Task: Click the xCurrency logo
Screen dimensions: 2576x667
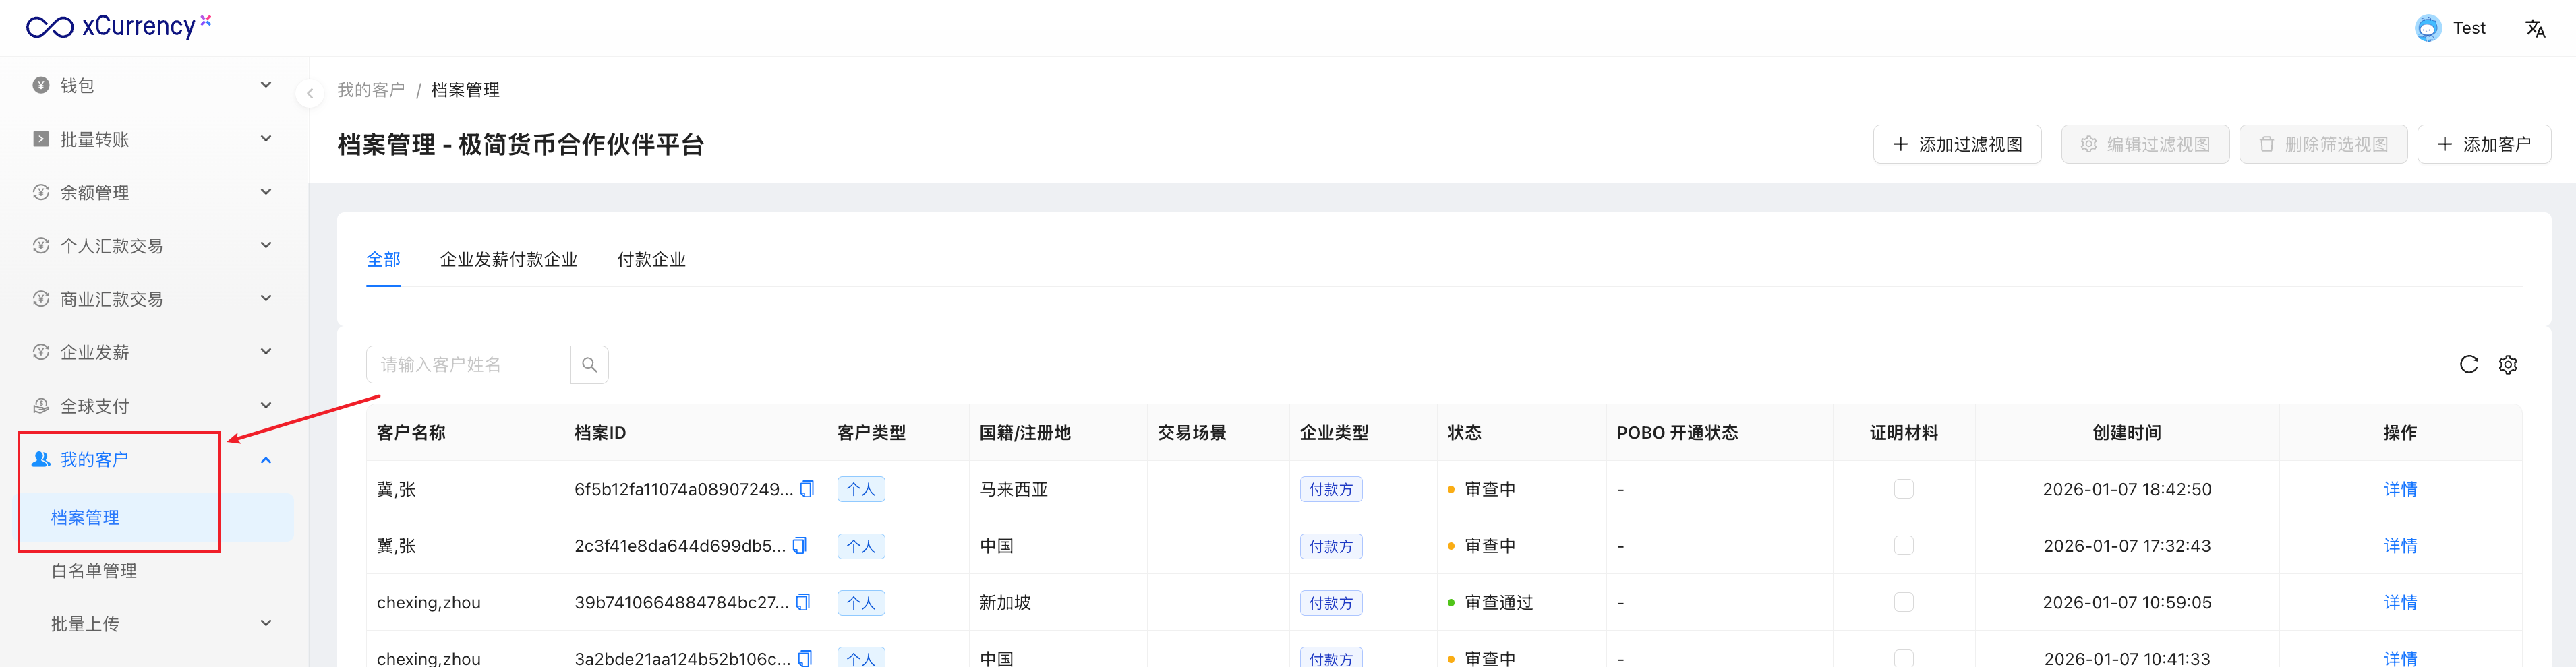Action: (x=119, y=26)
